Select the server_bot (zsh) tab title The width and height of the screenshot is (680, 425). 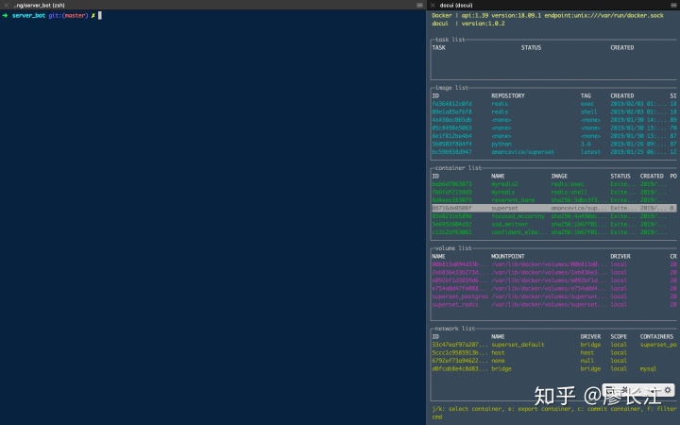[x=39, y=6]
